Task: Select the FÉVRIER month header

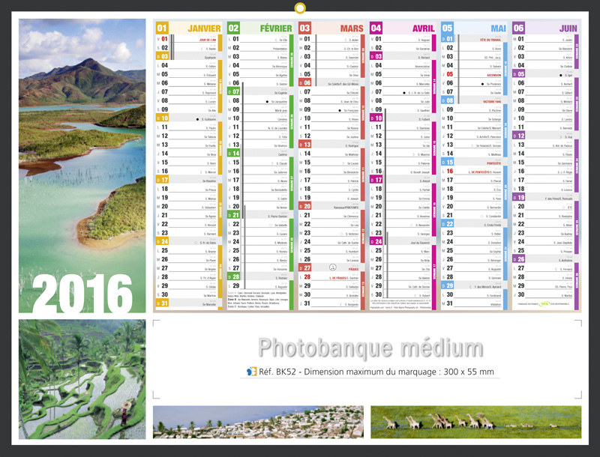Action: click(x=274, y=28)
